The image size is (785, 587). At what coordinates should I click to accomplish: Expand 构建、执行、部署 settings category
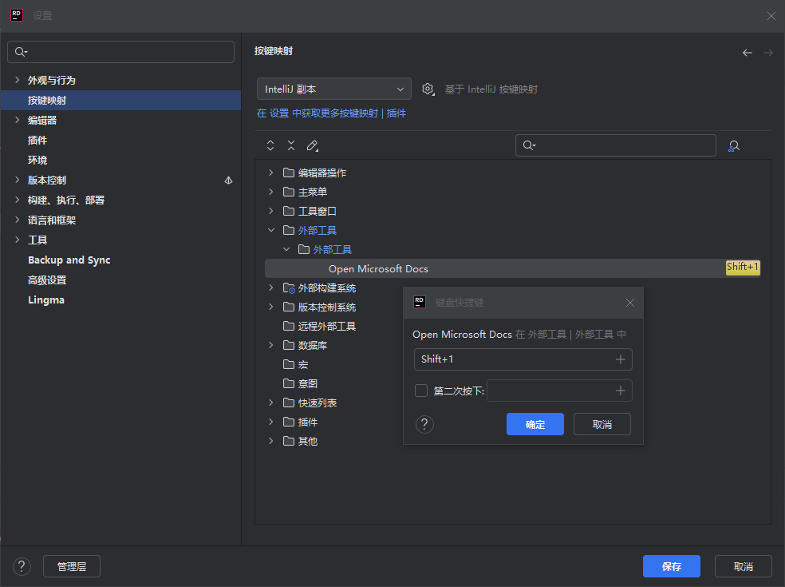[x=17, y=200]
